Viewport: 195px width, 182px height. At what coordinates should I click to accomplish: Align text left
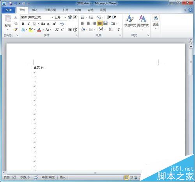click(83, 23)
